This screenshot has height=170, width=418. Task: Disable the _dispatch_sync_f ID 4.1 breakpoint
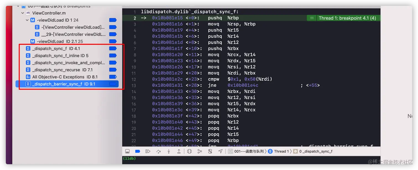[113, 49]
